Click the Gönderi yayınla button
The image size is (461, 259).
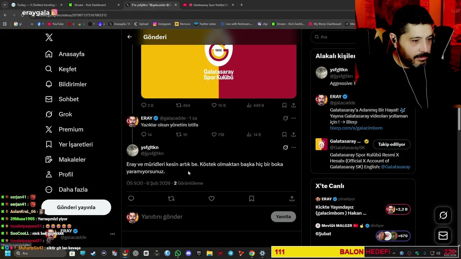[x=76, y=207]
